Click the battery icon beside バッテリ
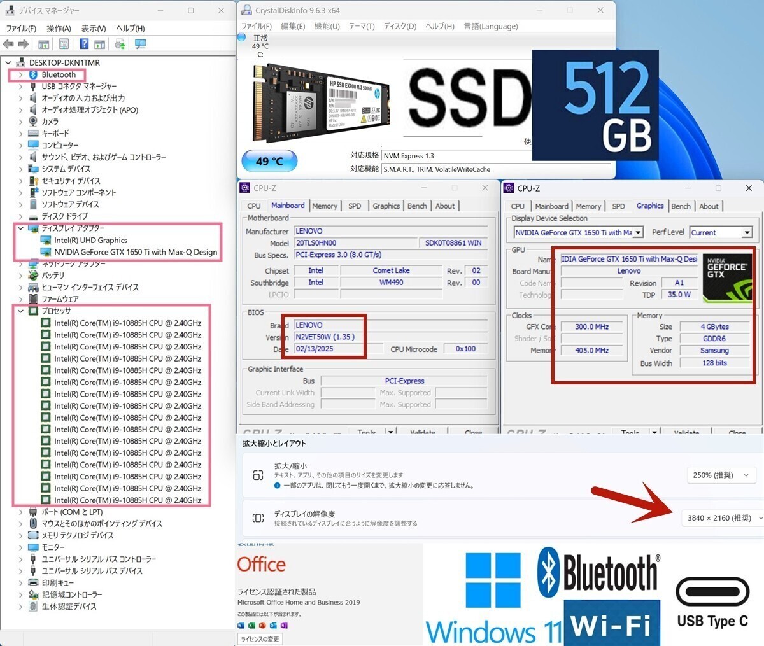The width and height of the screenshot is (764, 646). pyautogui.click(x=34, y=275)
